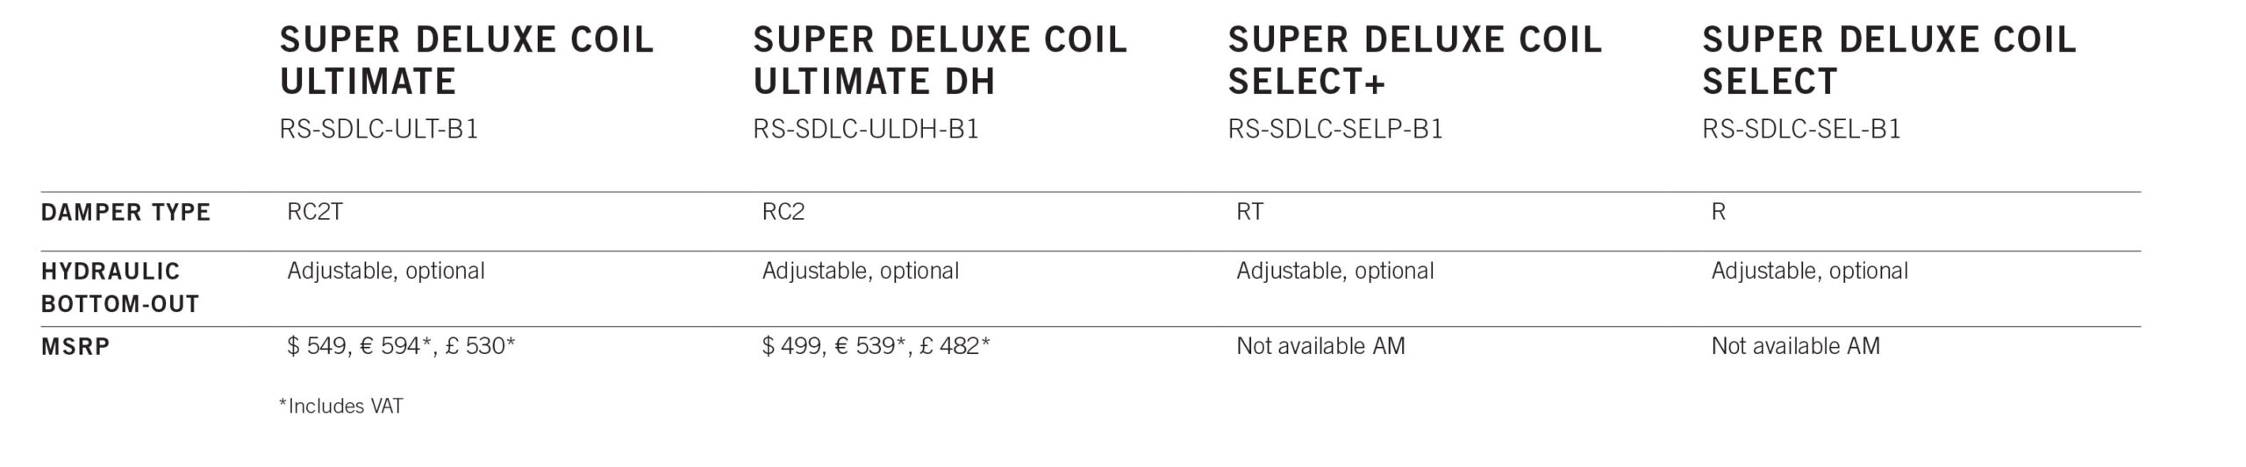Viewport: 2246px width, 467px height.
Task: Select model code RS-SDLC-ULDH-B1
Action: coord(865,130)
